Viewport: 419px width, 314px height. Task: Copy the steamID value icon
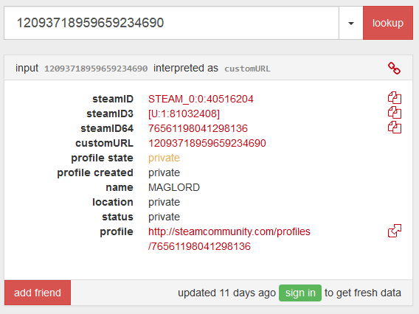coord(395,98)
